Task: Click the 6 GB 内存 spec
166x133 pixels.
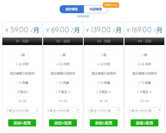Action: 104,64
